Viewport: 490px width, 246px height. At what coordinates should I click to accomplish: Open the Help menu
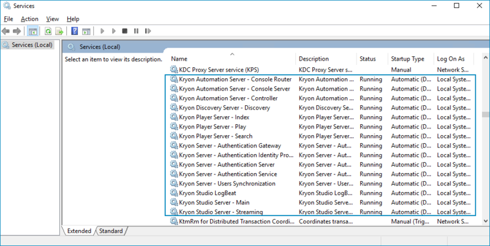pos(73,19)
